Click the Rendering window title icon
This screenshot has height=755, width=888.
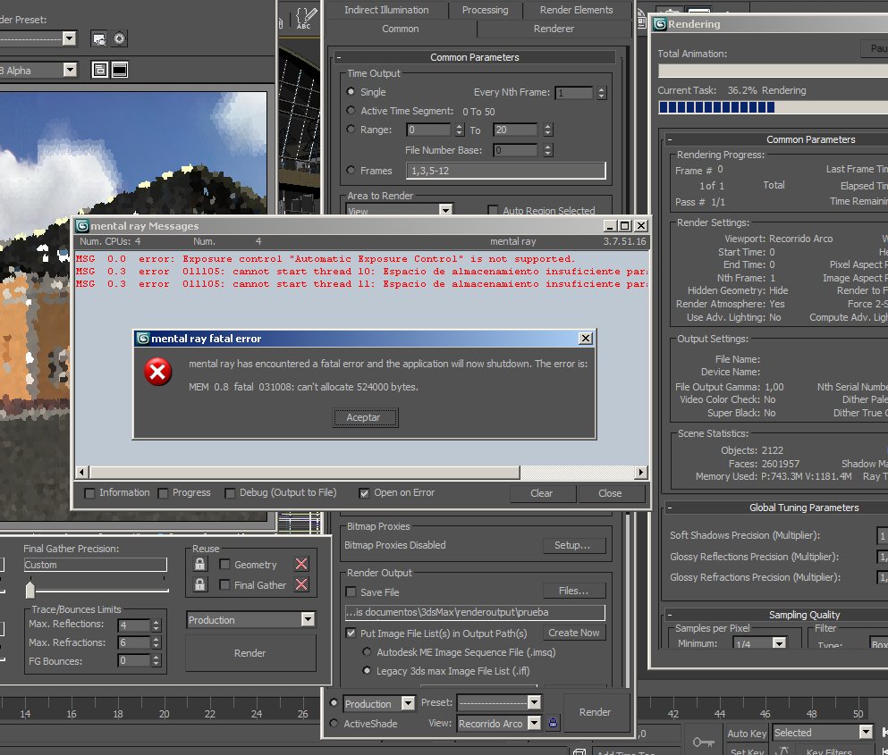[x=660, y=24]
